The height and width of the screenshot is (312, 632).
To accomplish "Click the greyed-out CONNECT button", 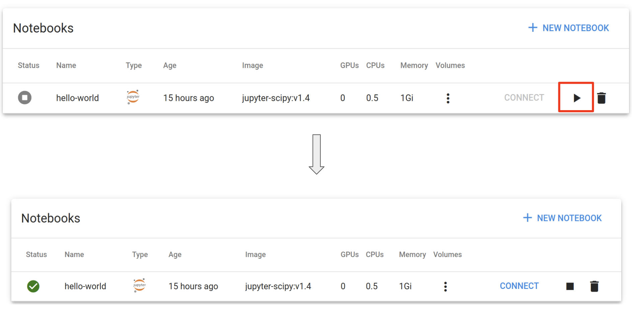I will (524, 97).
